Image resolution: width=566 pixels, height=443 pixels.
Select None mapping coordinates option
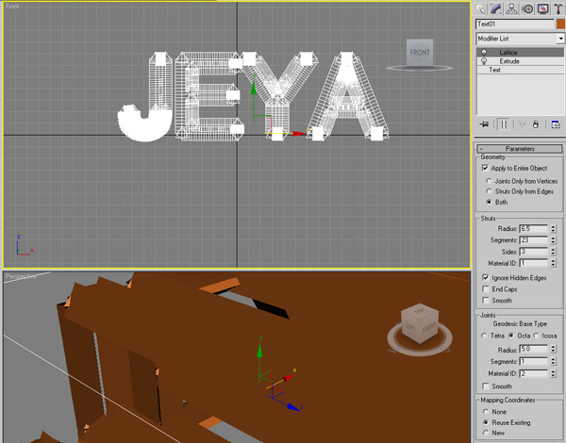pyautogui.click(x=486, y=411)
